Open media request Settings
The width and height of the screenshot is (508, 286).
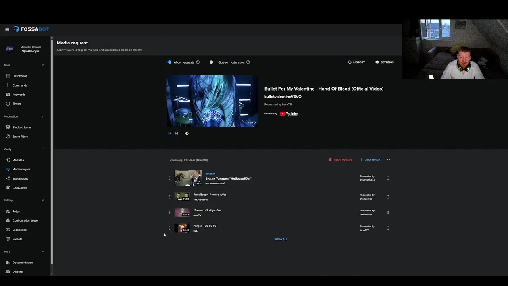tap(385, 62)
